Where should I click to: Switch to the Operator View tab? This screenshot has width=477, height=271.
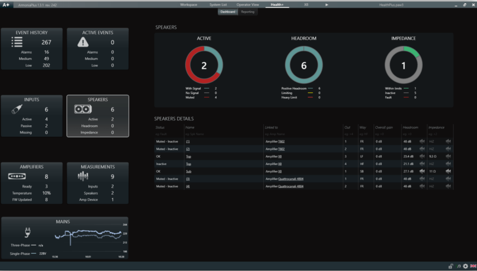click(x=248, y=5)
